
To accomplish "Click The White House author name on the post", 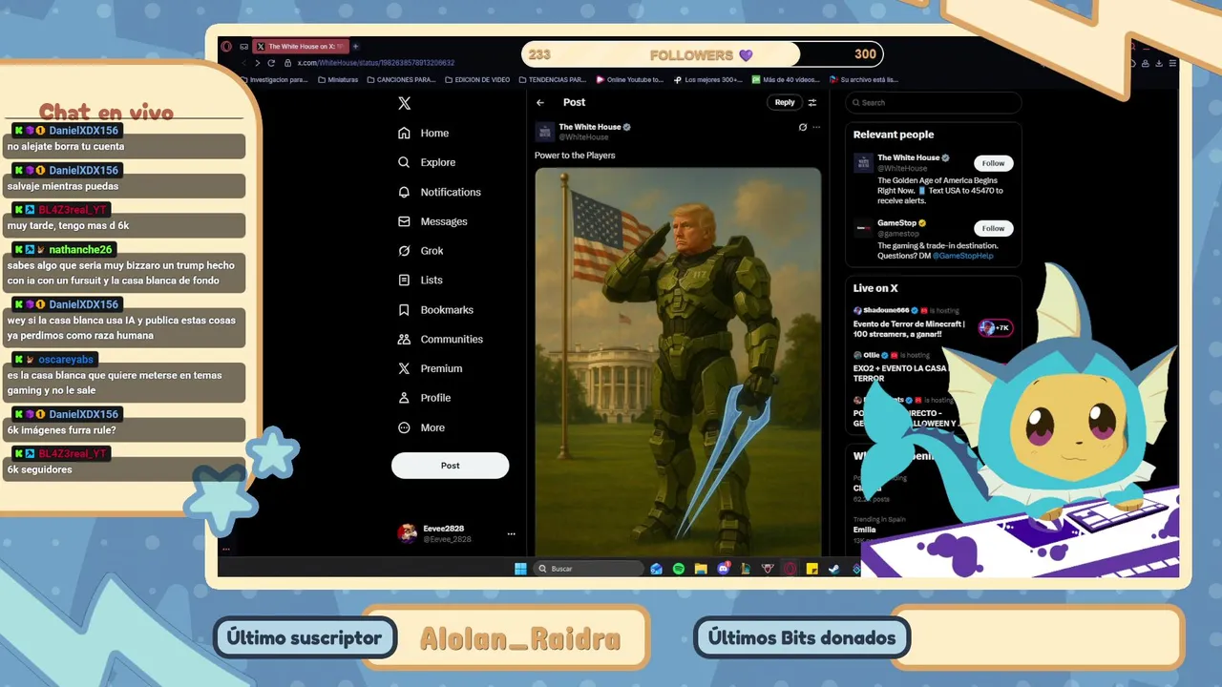I will click(x=590, y=127).
